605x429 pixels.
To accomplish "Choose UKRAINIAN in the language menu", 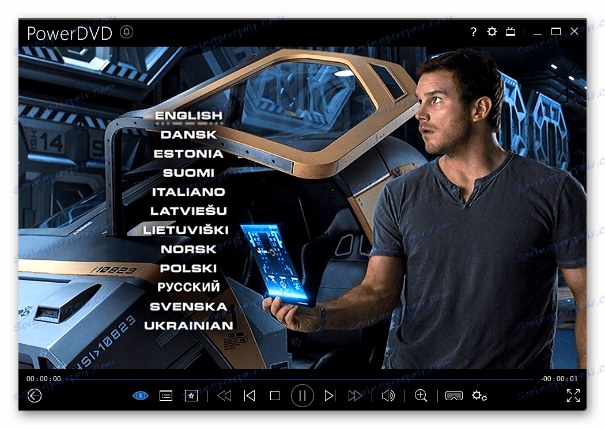I will coord(188,326).
